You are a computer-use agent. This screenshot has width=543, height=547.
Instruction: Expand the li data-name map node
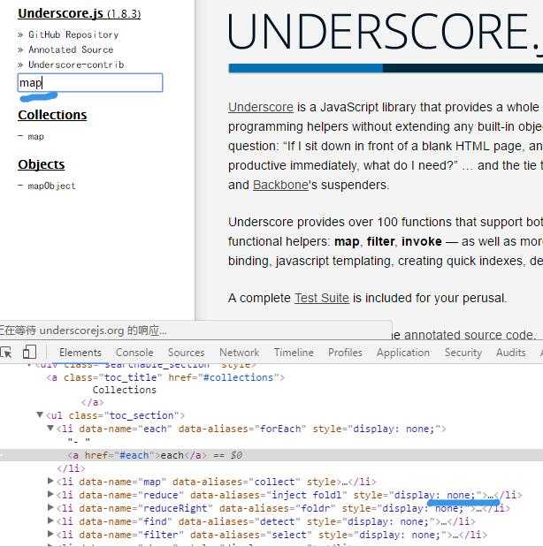tap(50, 481)
